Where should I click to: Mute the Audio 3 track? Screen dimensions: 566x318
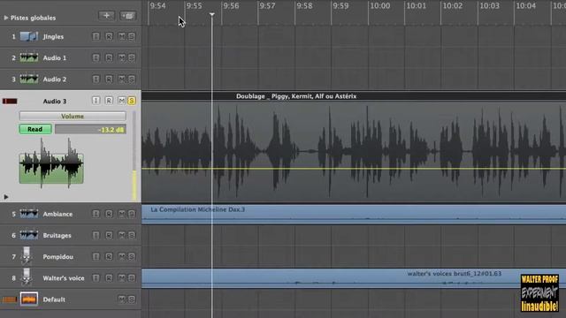click(122, 101)
